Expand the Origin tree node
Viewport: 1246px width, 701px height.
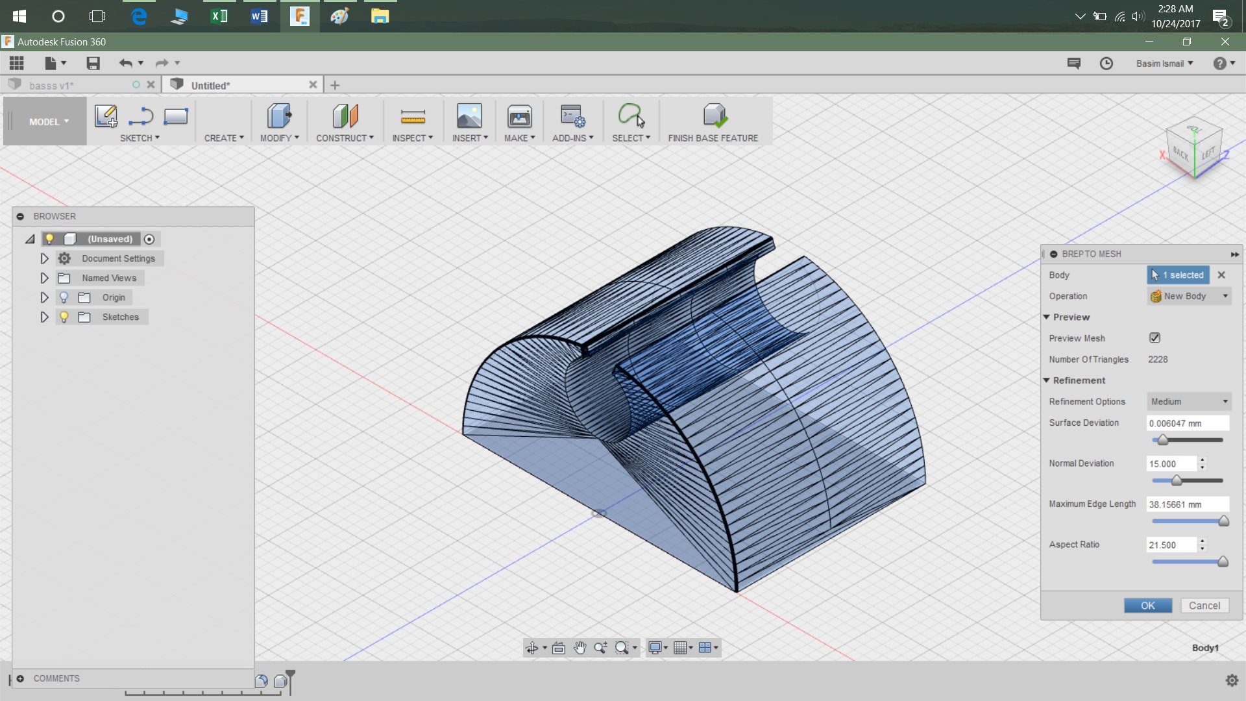coord(44,297)
